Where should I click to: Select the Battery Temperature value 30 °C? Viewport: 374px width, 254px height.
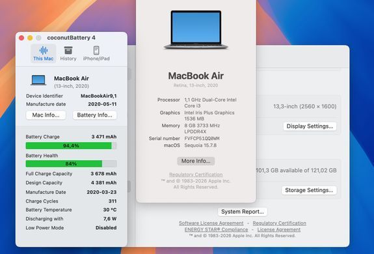click(110, 210)
